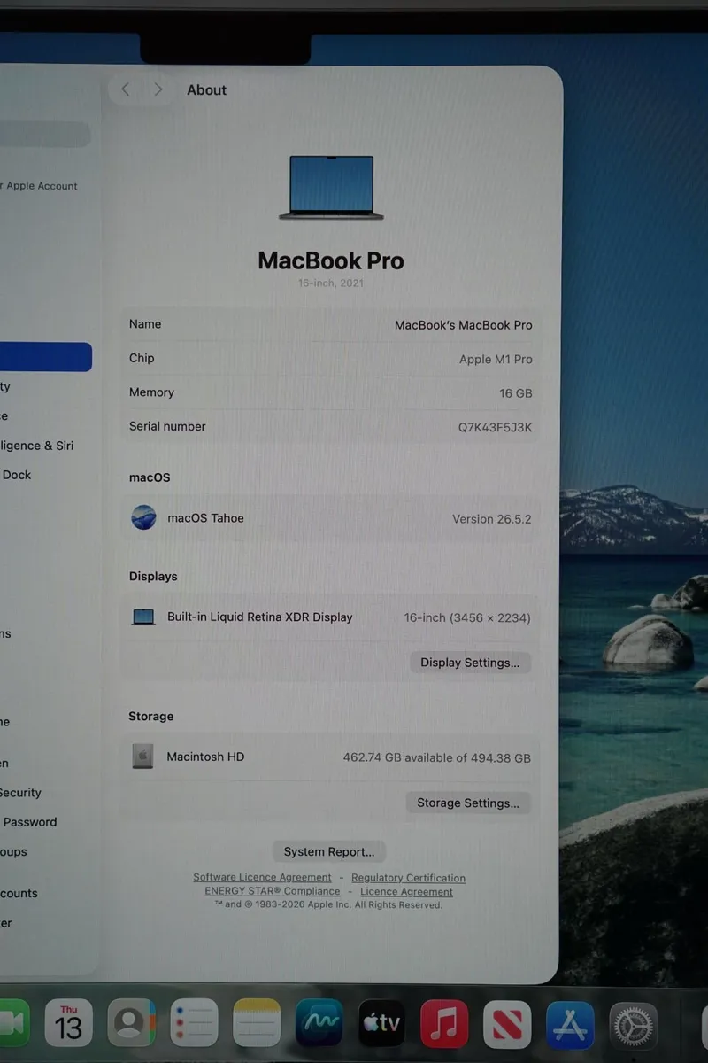Open System Report
This screenshot has width=708, height=1063.
pos(329,851)
